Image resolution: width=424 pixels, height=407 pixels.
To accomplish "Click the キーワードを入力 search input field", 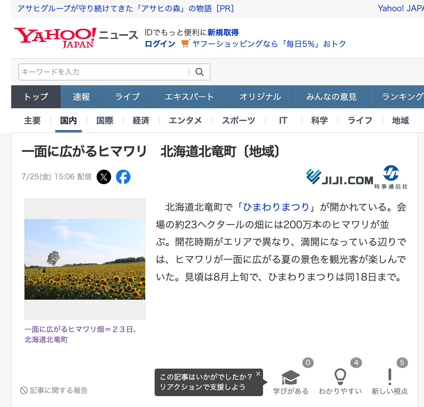I will (91, 72).
